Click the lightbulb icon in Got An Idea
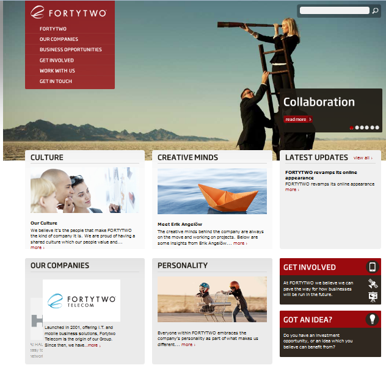 pyautogui.click(x=372, y=319)
